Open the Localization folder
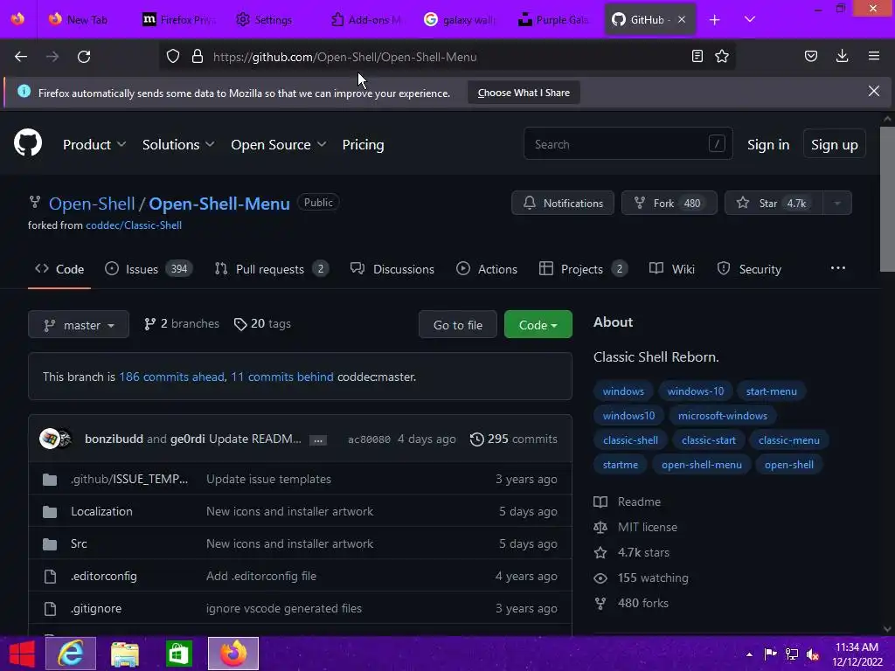This screenshot has height=671, width=895. (x=101, y=512)
